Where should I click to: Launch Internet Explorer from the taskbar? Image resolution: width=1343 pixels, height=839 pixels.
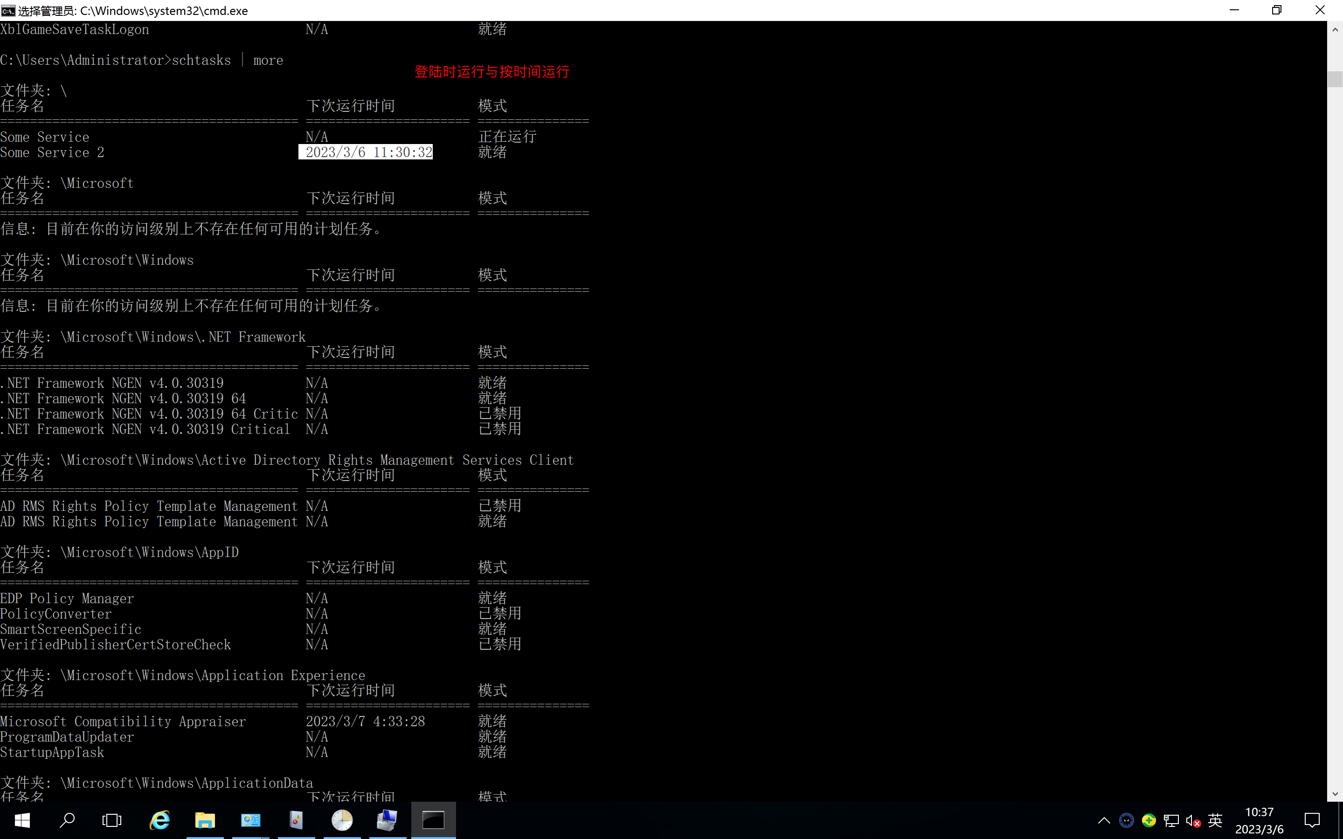click(160, 820)
